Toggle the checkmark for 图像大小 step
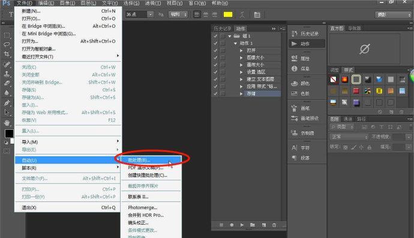Screen dimensions: 414x238 (215, 57)
